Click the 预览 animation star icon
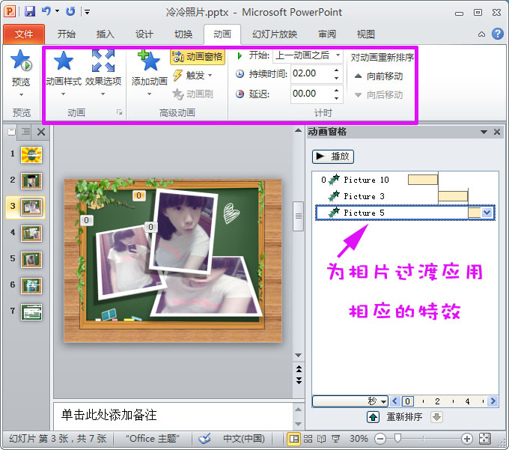 pos(21,61)
